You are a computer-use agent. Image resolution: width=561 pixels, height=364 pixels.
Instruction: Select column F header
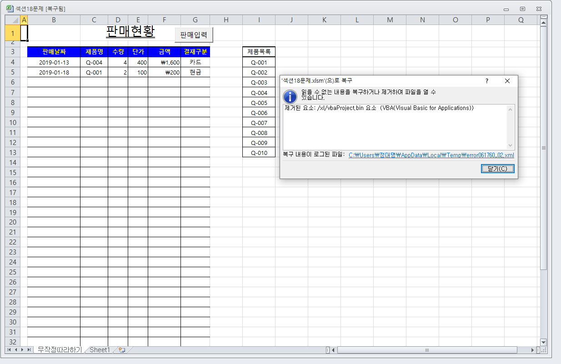[x=164, y=20]
